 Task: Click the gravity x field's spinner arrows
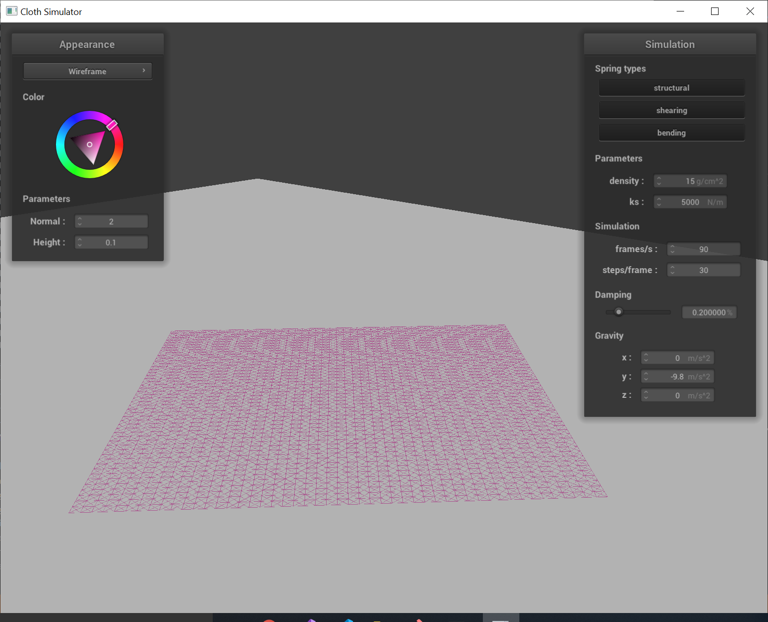pyautogui.click(x=646, y=358)
